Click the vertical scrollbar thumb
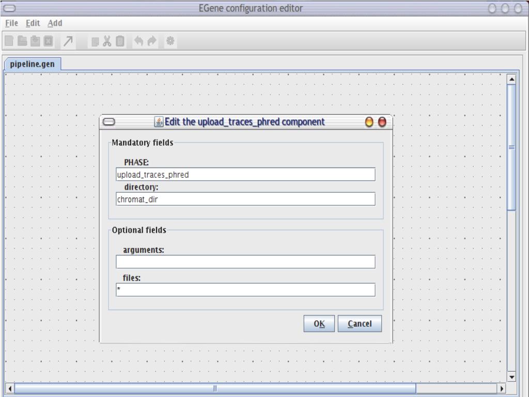529x397 pixels. tap(511, 147)
